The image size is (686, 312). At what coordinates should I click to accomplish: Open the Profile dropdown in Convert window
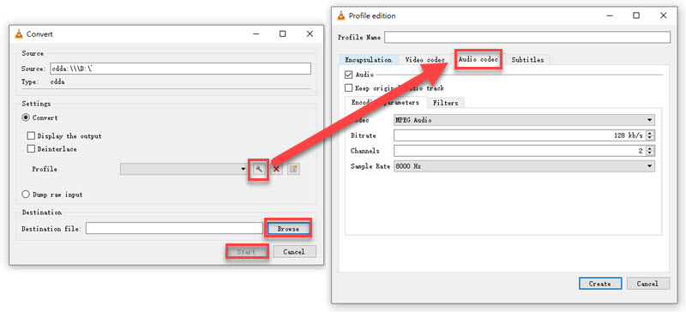[184, 169]
